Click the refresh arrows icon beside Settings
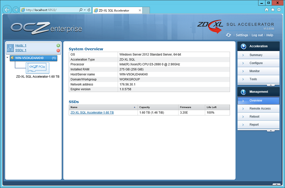Viewport: 285px width, 188px height. [x=228, y=35]
